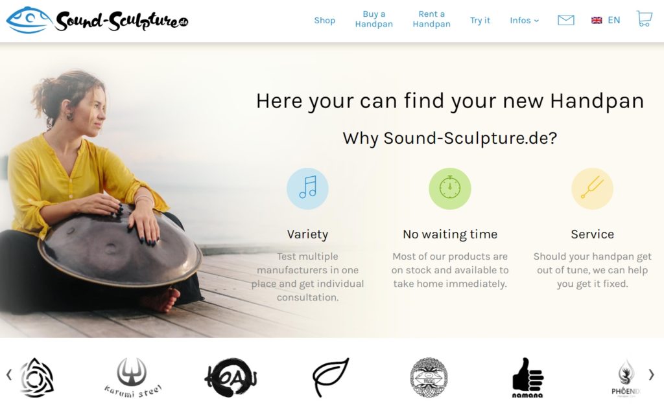Image resolution: width=664 pixels, height=408 pixels.
Task: Select the Phoenix brand logo
Action: (x=626, y=378)
